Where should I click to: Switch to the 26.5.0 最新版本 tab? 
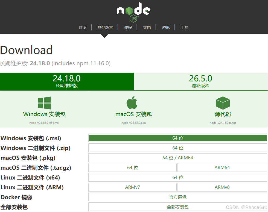pyautogui.click(x=201, y=81)
